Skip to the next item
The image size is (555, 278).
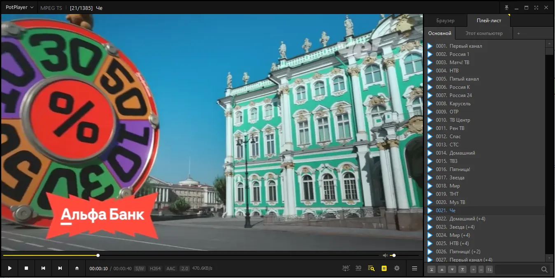point(60,268)
